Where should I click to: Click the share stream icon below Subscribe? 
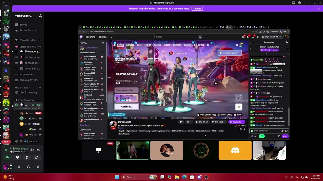[240, 129]
